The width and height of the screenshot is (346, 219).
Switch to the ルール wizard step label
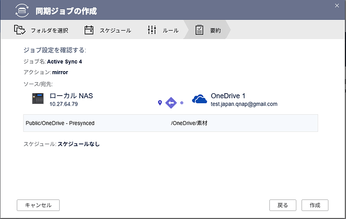point(170,30)
